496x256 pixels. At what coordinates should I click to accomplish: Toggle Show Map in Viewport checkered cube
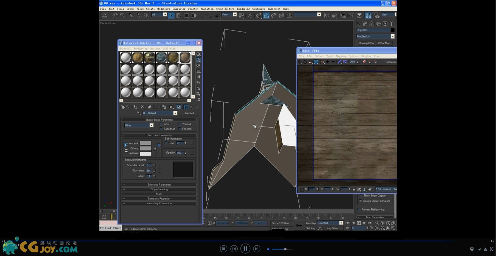coord(179,107)
